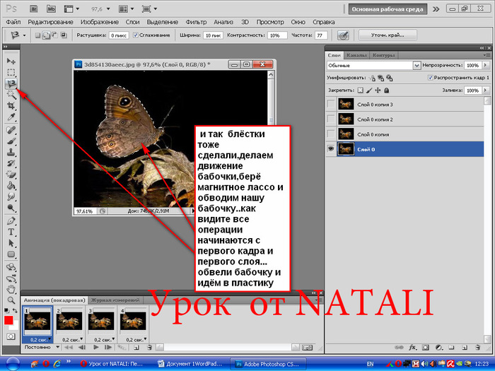This screenshot has height=371, width=495.
Task: Select the Crop tool
Action: pyautogui.click(x=11, y=106)
